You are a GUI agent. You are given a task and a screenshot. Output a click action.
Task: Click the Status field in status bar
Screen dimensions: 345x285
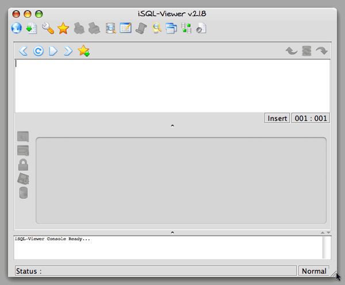[156, 271]
